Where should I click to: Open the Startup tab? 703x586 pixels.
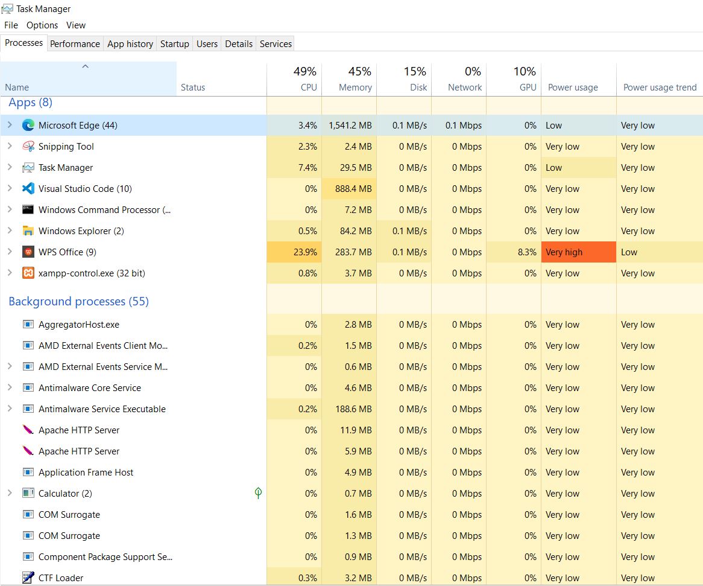point(174,44)
